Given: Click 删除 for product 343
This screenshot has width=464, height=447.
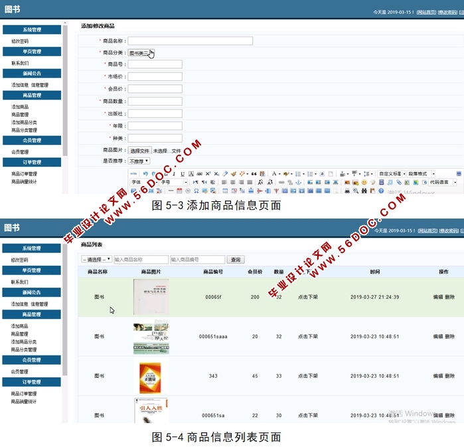Looking at the screenshot, I should click(450, 376).
